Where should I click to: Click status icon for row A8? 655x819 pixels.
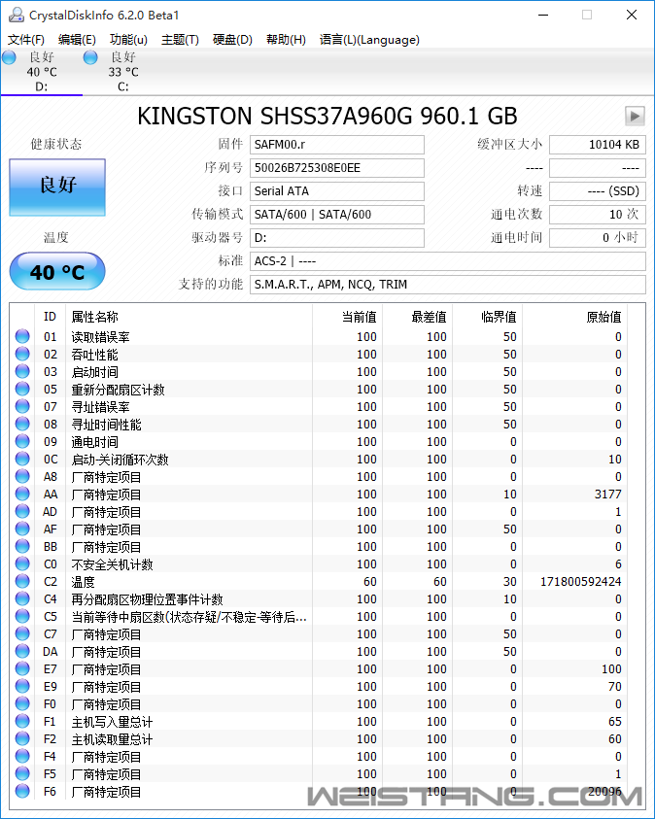[22, 476]
